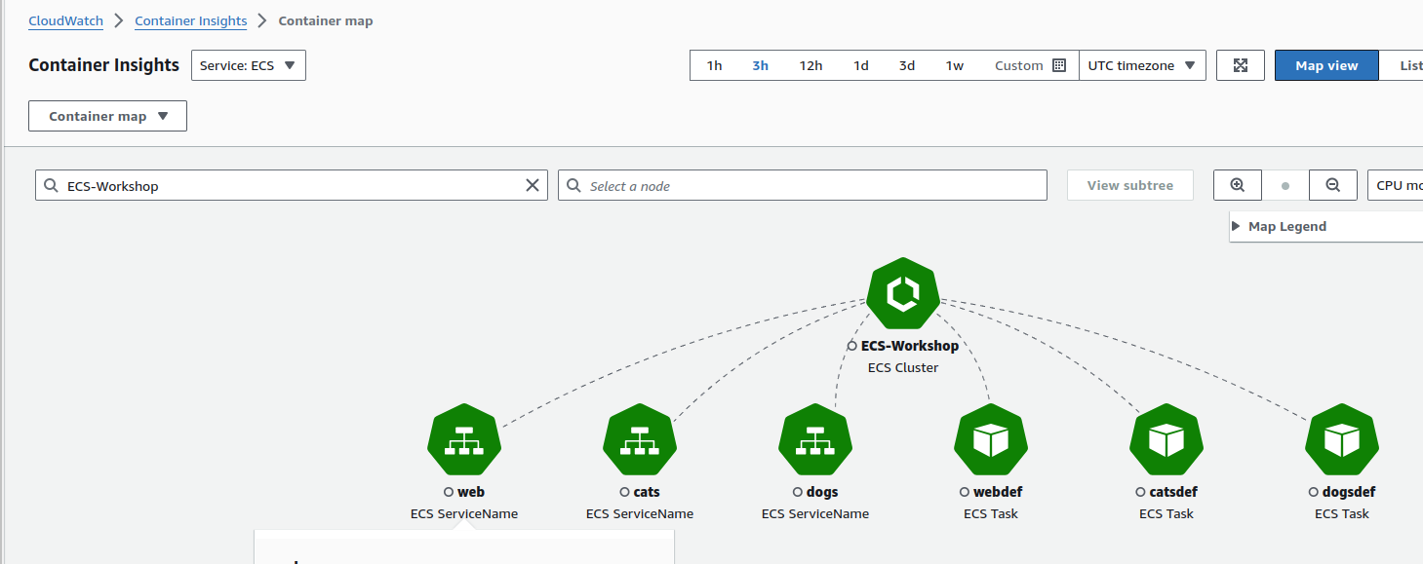Viewport: 1423px width, 564px height.
Task: Set time range to 12h
Action: click(x=810, y=65)
